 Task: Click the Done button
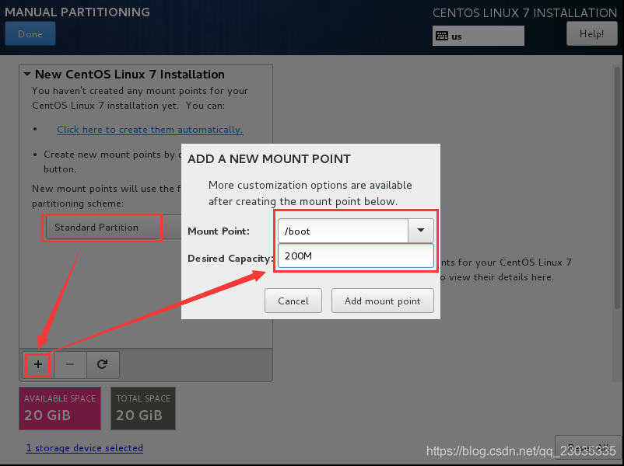(30, 33)
